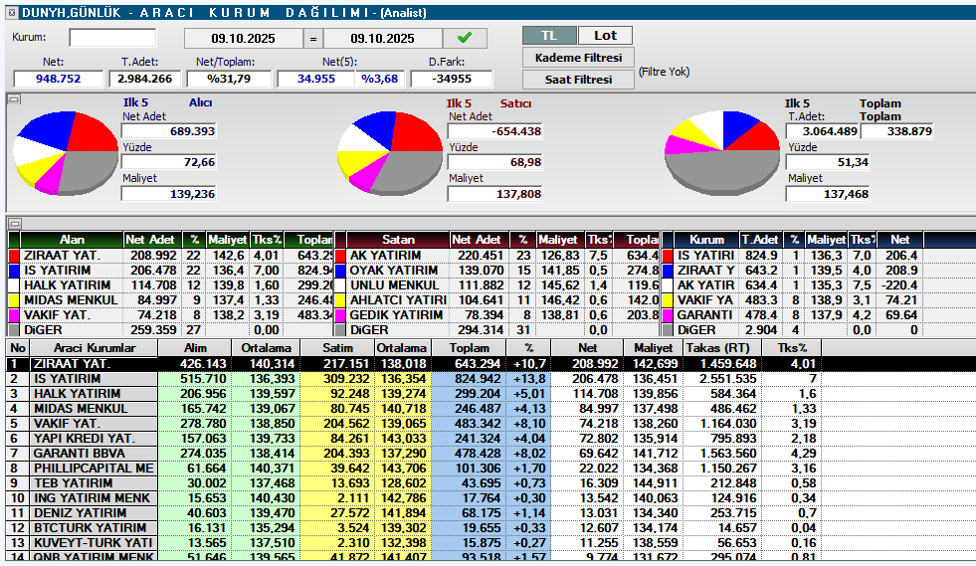Click the yellow swatch beside MIDAS MENKUL
The height and width of the screenshot is (566, 976).
14,300
